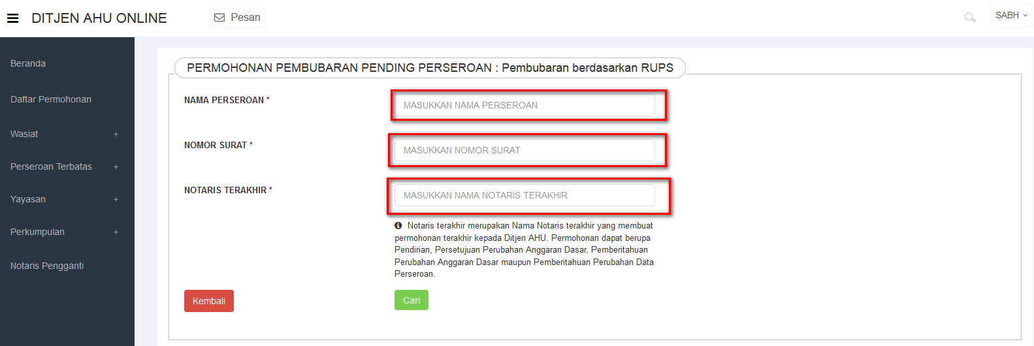
Task: Click the Permohonan Pembubaran Pending Perseroan heading
Action: [x=430, y=68]
